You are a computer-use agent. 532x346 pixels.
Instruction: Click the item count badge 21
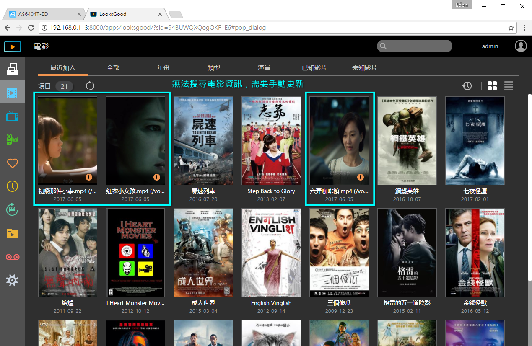(64, 86)
